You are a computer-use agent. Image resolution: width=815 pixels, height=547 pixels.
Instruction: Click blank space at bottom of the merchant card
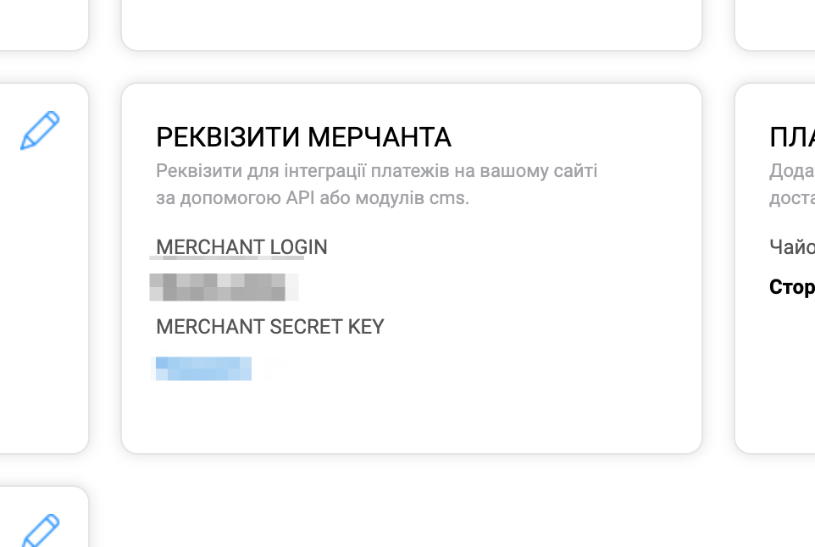412,419
